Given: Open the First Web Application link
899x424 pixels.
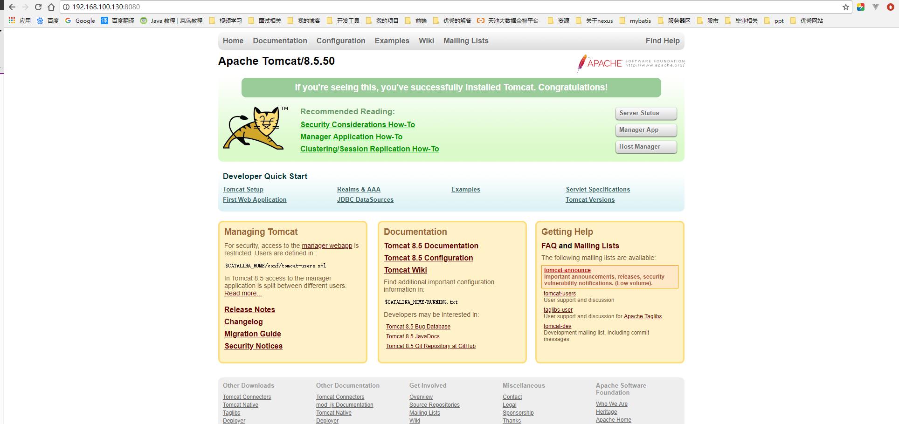Looking at the screenshot, I should tap(255, 199).
